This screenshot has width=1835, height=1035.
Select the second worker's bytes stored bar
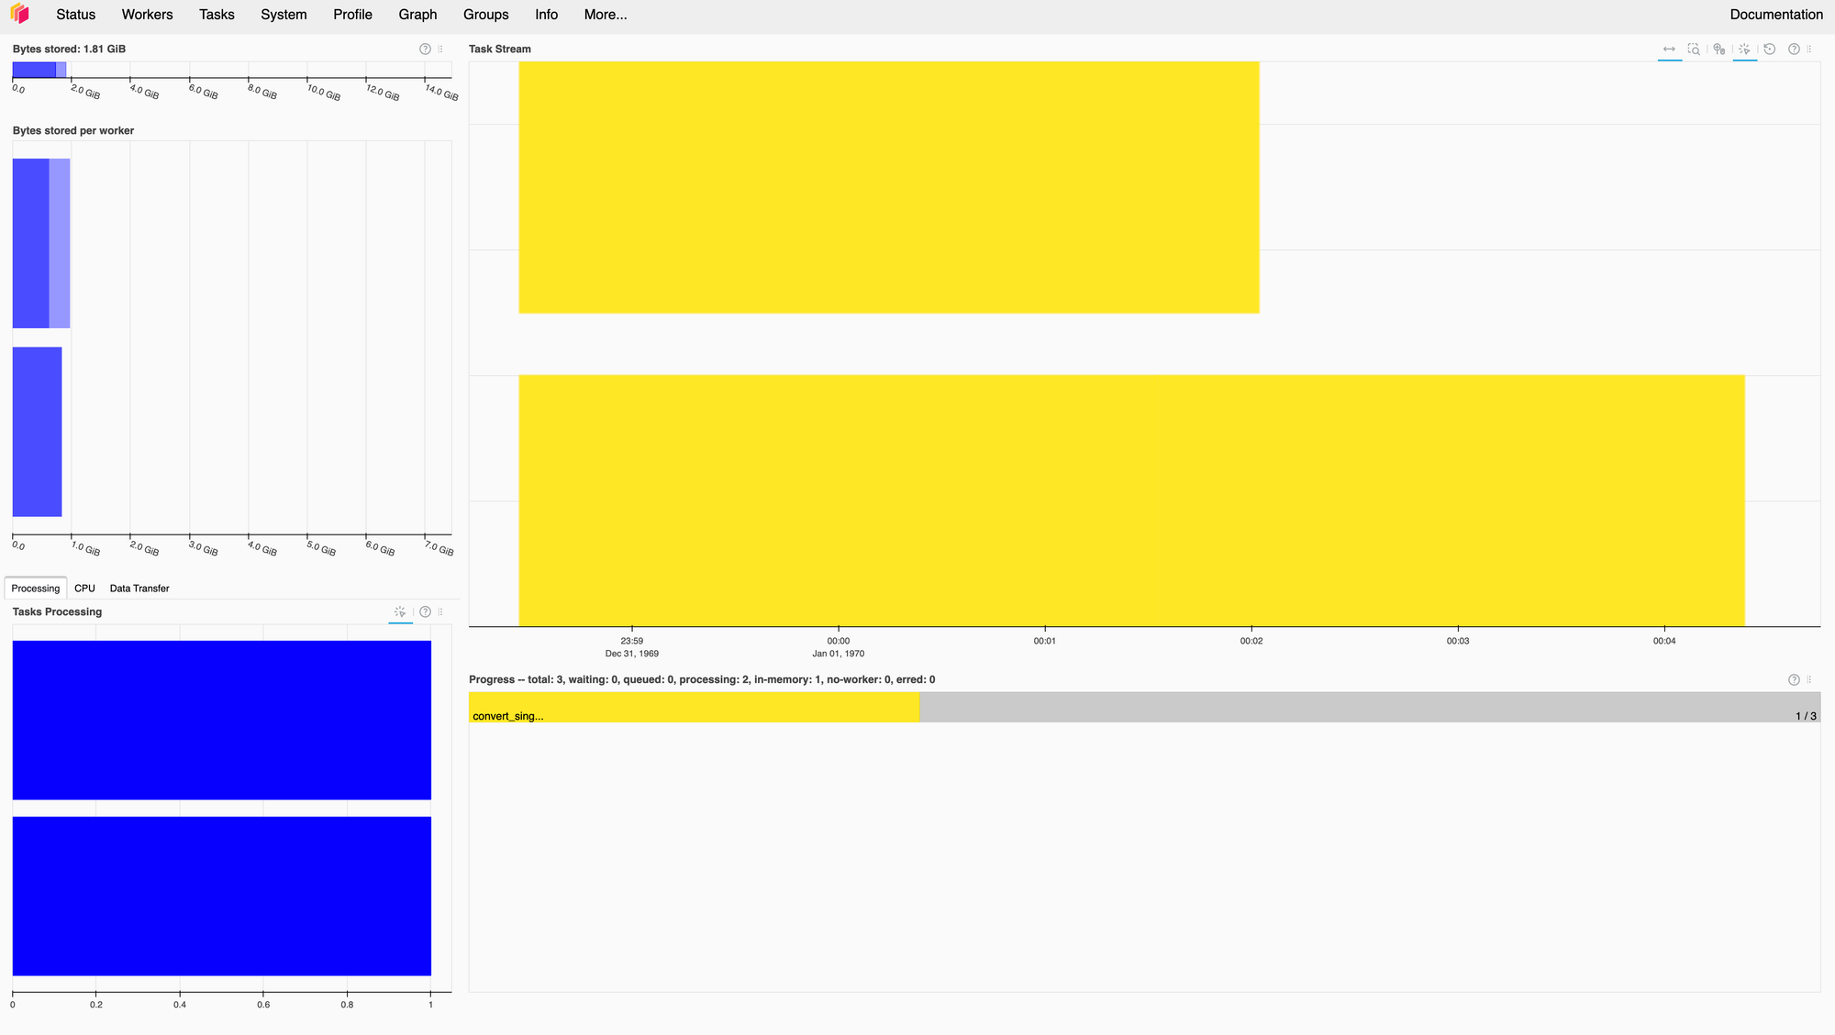tap(37, 432)
